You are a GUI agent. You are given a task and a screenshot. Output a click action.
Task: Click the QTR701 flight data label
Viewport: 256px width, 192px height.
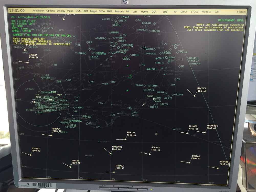(x=196, y=157)
